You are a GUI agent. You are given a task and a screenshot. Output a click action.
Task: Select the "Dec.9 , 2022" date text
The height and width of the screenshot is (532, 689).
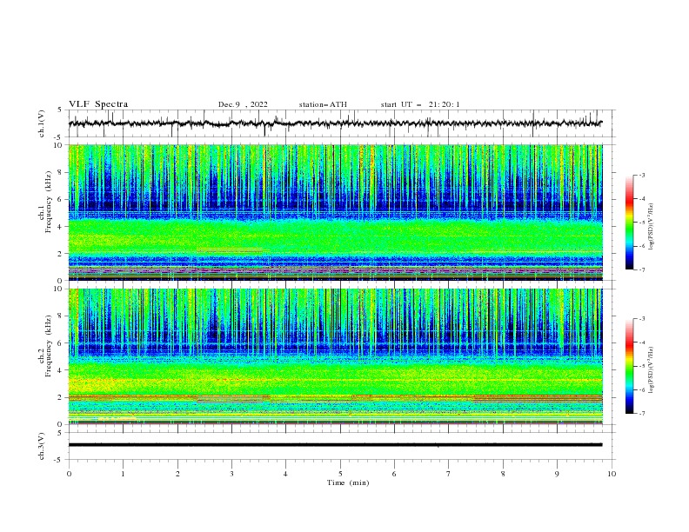[243, 104]
